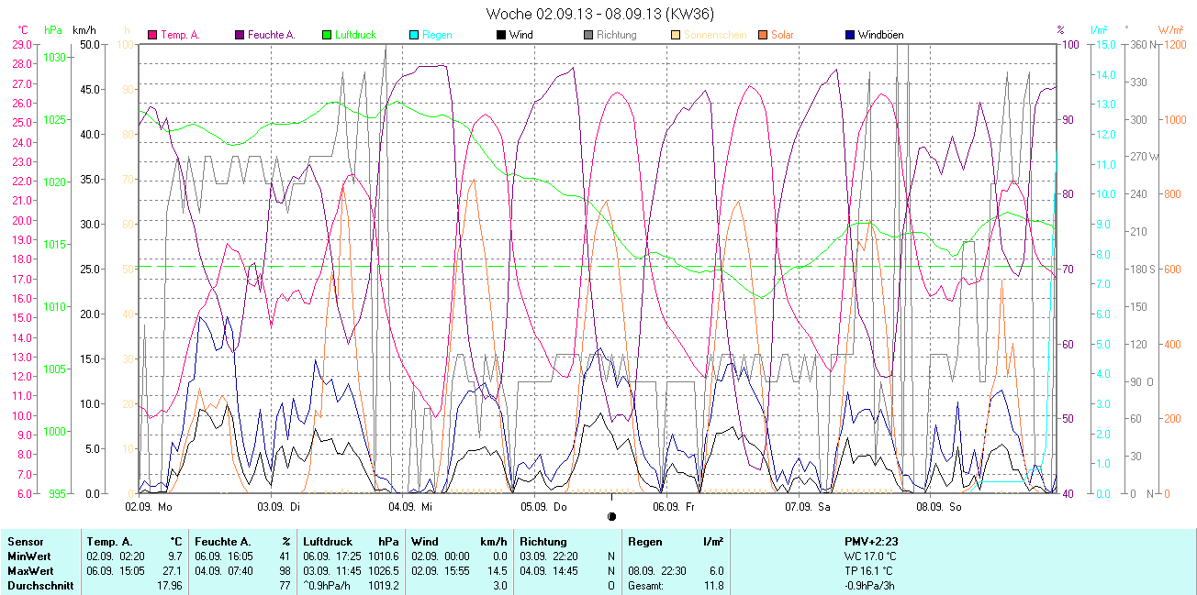Click the 'MaxWert' row label
Image resolution: width=1197 pixels, height=595 pixels.
click(x=29, y=571)
